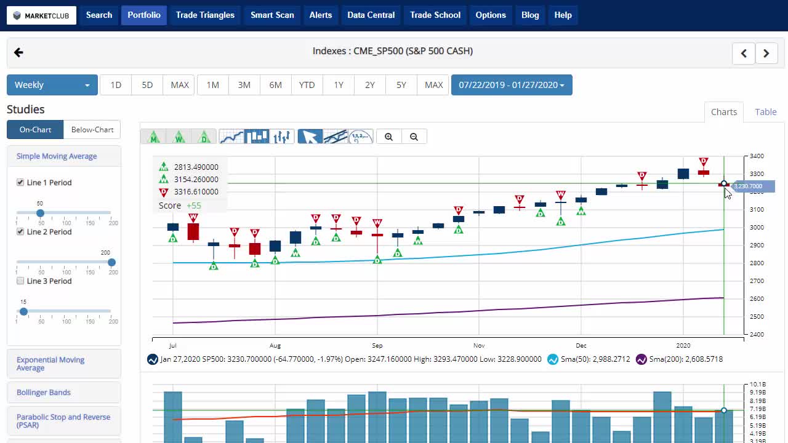This screenshot has height=443, width=788.
Task: Select the 3M range button
Action: tap(244, 85)
